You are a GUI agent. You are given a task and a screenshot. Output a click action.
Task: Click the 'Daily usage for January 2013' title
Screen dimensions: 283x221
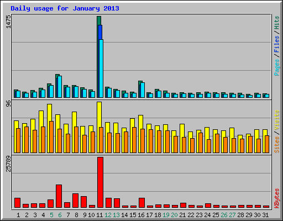(x=65, y=9)
